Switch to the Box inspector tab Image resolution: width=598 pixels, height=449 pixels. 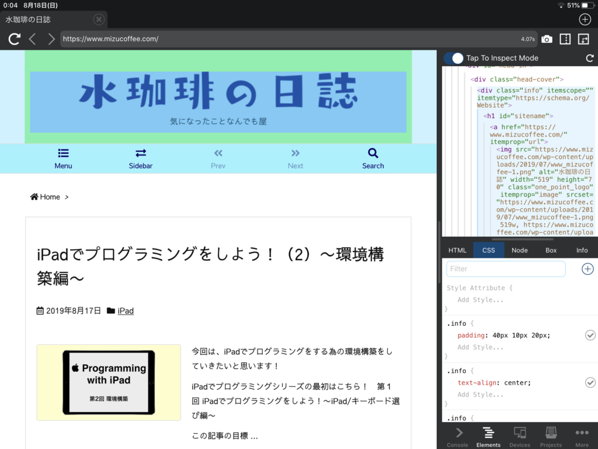pyautogui.click(x=551, y=250)
